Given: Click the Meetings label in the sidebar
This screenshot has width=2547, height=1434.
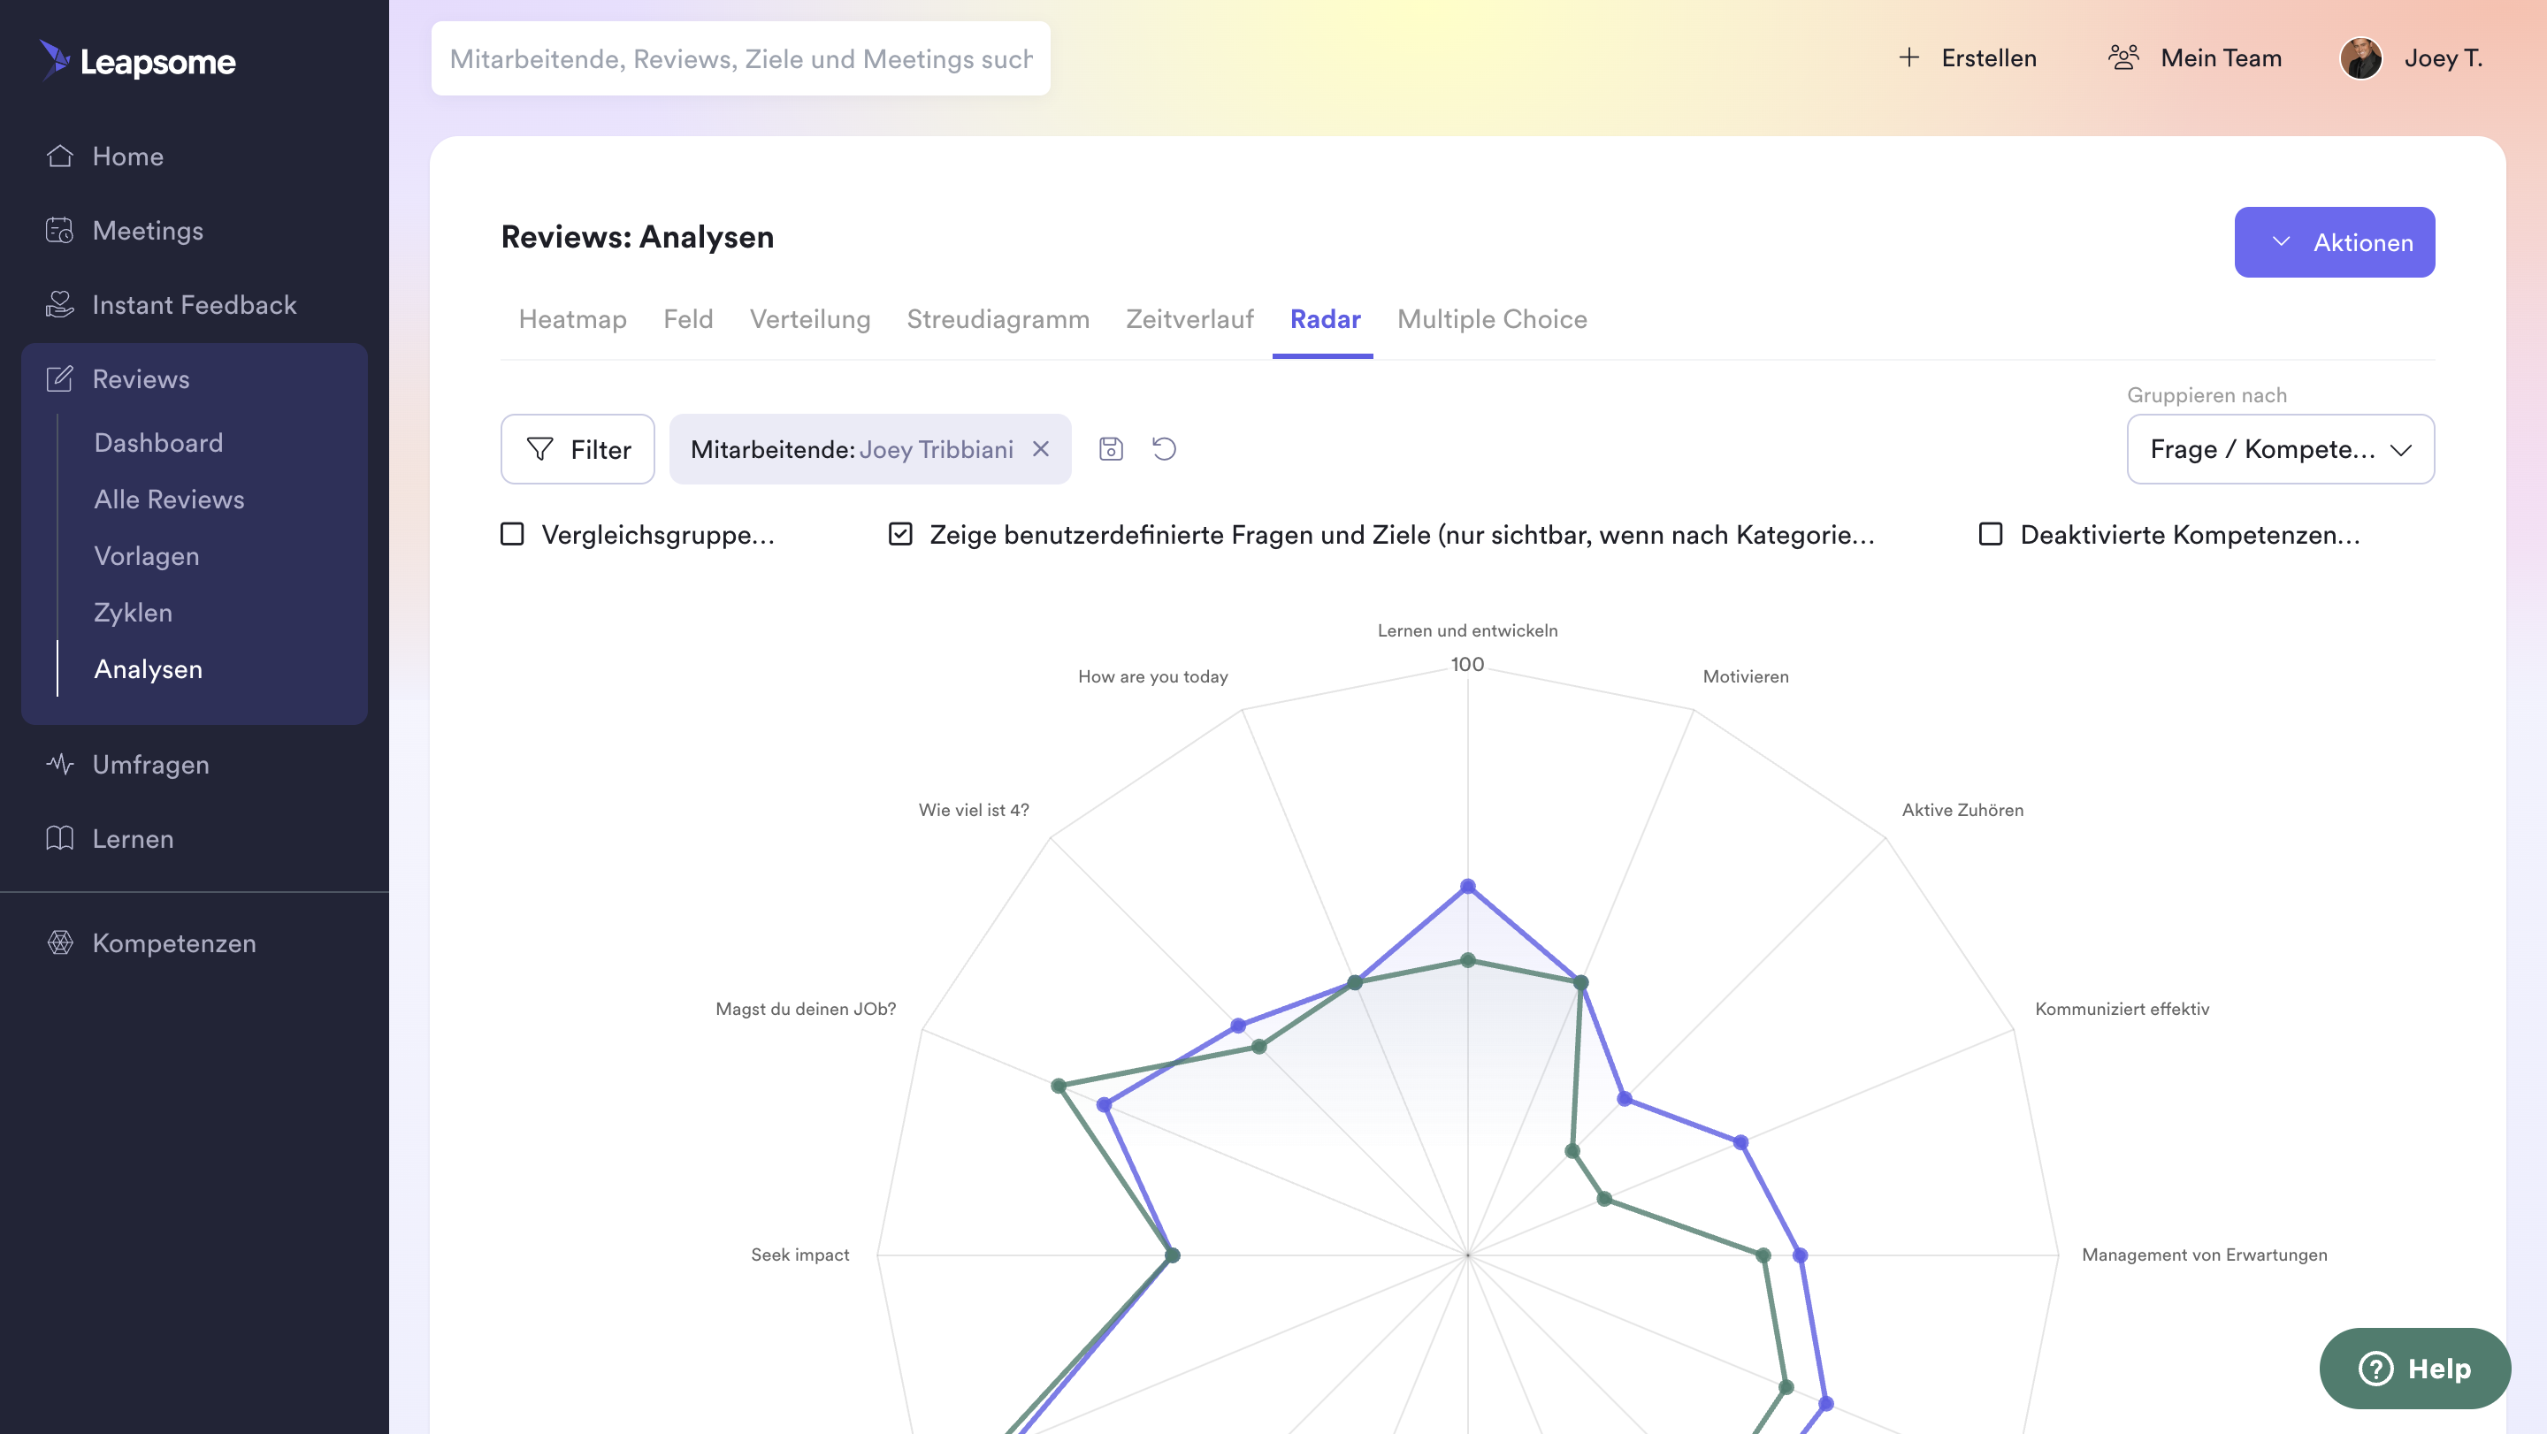Looking at the screenshot, I should click(148, 230).
